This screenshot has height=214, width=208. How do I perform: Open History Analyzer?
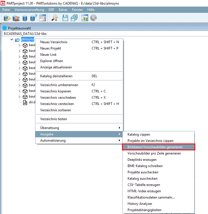click(x=159, y=203)
